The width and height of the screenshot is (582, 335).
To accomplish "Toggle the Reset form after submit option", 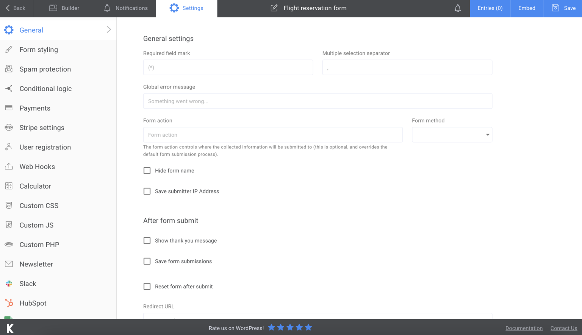I will 147,287.
